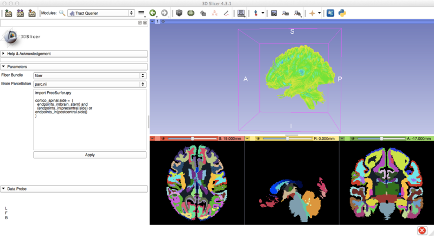
Task: Click the Save data toolbar icon
Action: coord(32,12)
